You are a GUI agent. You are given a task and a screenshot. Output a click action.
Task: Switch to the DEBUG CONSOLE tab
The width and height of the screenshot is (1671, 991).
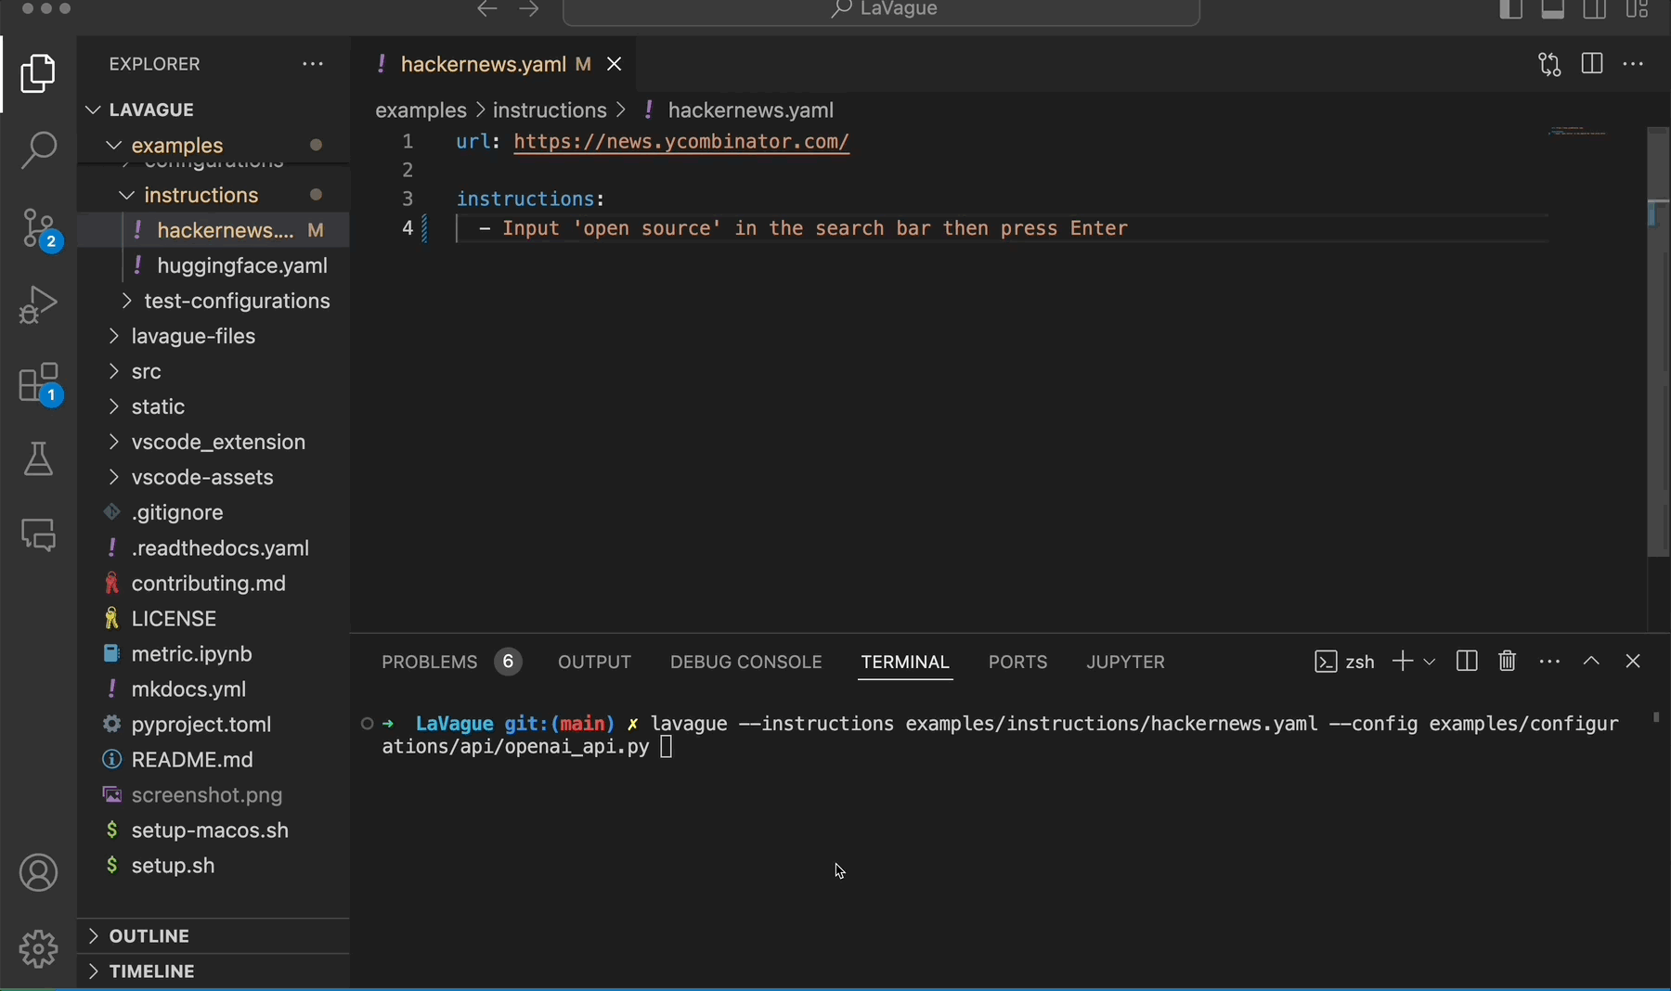pos(746,662)
